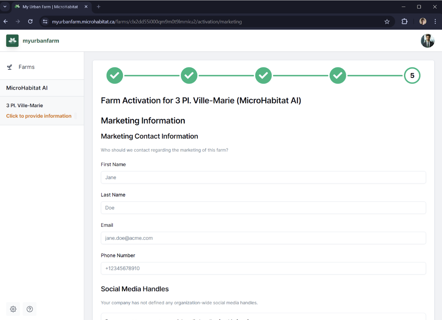This screenshot has height=320, width=442.
Task: Open a new browser tab
Action: click(99, 7)
